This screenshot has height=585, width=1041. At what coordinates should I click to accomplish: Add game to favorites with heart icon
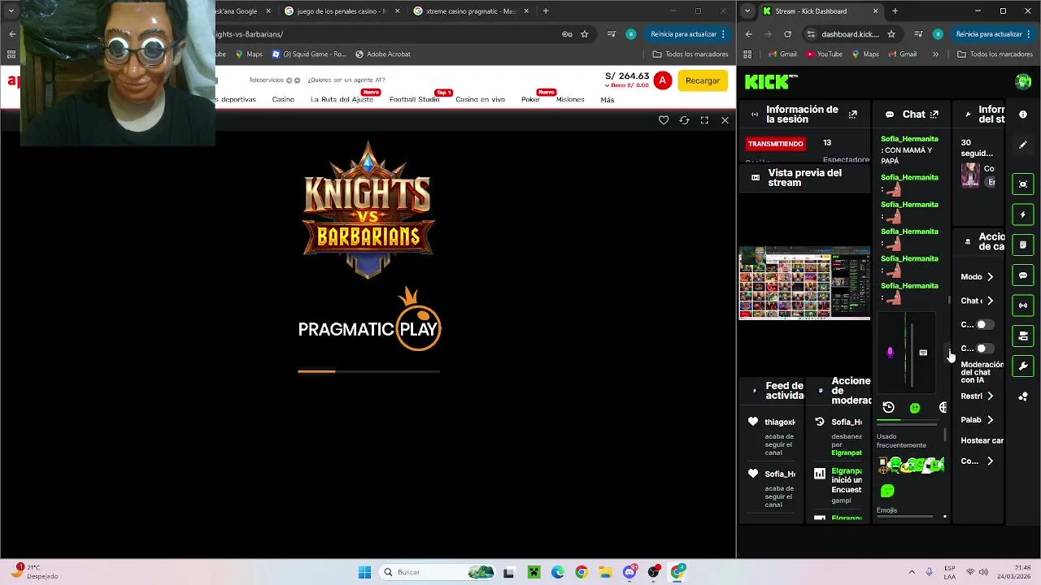click(x=664, y=120)
